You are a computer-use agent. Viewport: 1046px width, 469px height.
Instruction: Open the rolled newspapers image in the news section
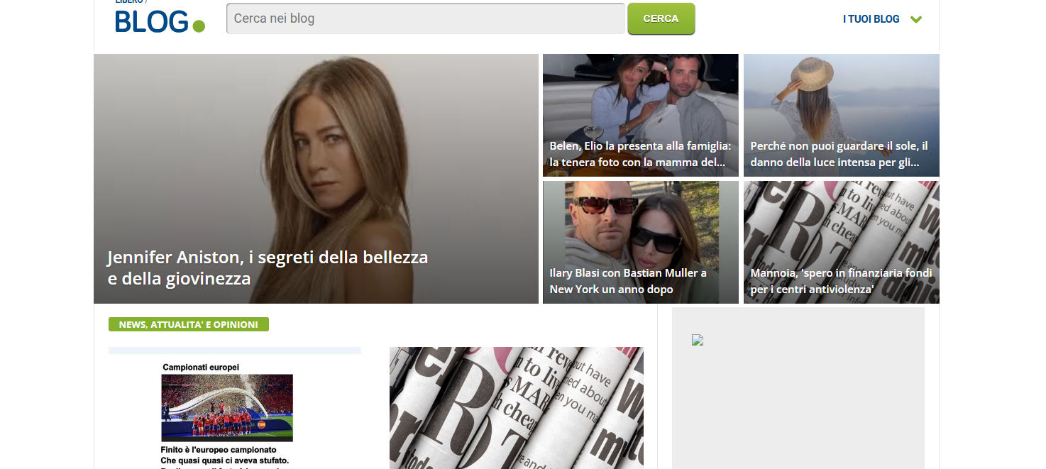517,408
